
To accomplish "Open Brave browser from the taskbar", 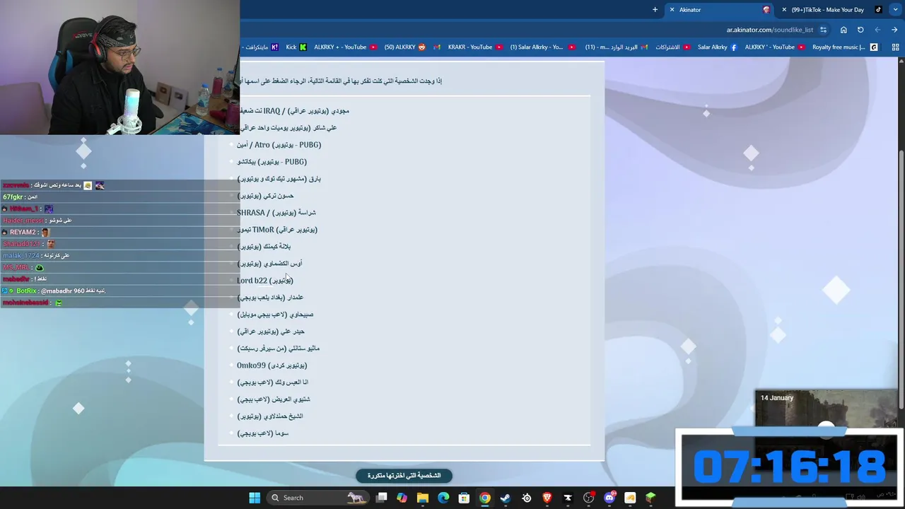I will pos(547,498).
